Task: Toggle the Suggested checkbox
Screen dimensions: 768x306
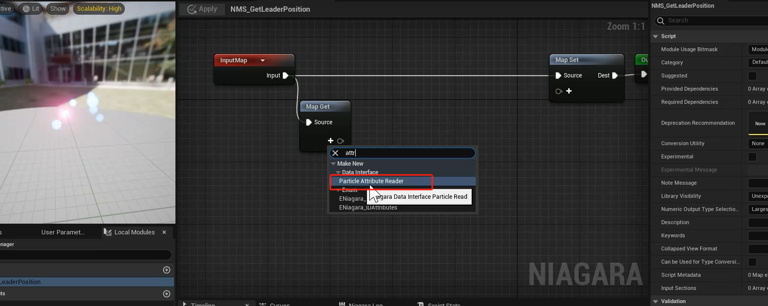Action: coord(752,76)
